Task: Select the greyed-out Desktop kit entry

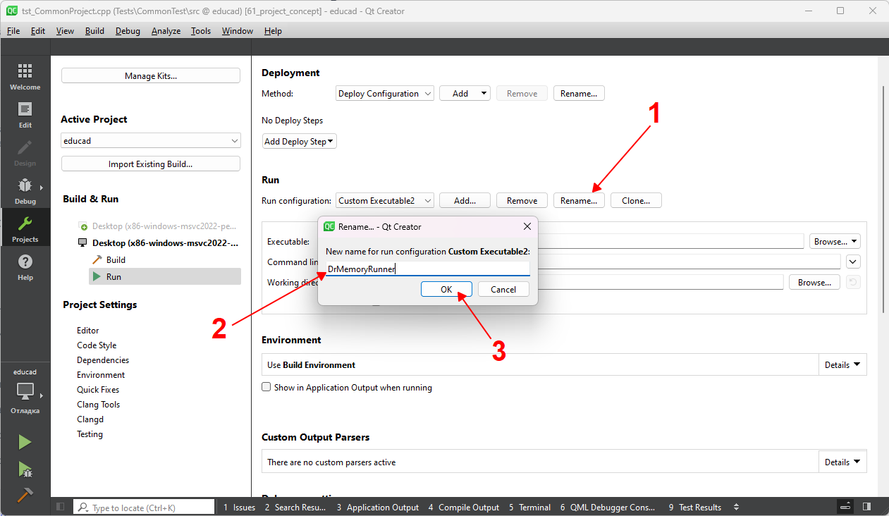Action: click(x=164, y=226)
